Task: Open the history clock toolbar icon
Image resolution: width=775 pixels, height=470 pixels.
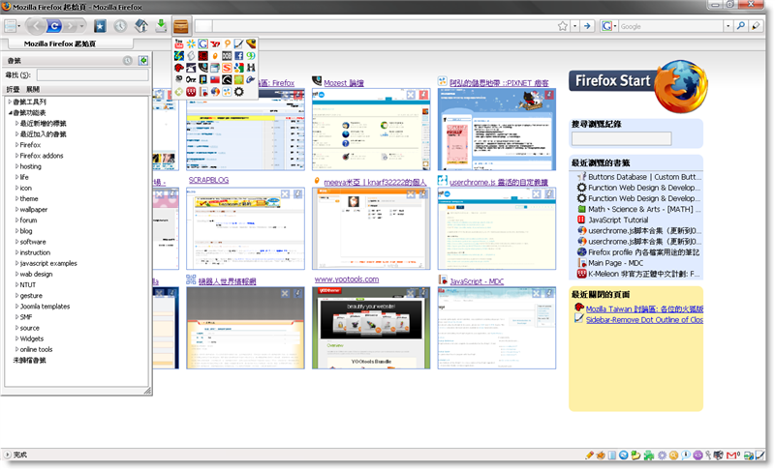Action: [120, 26]
